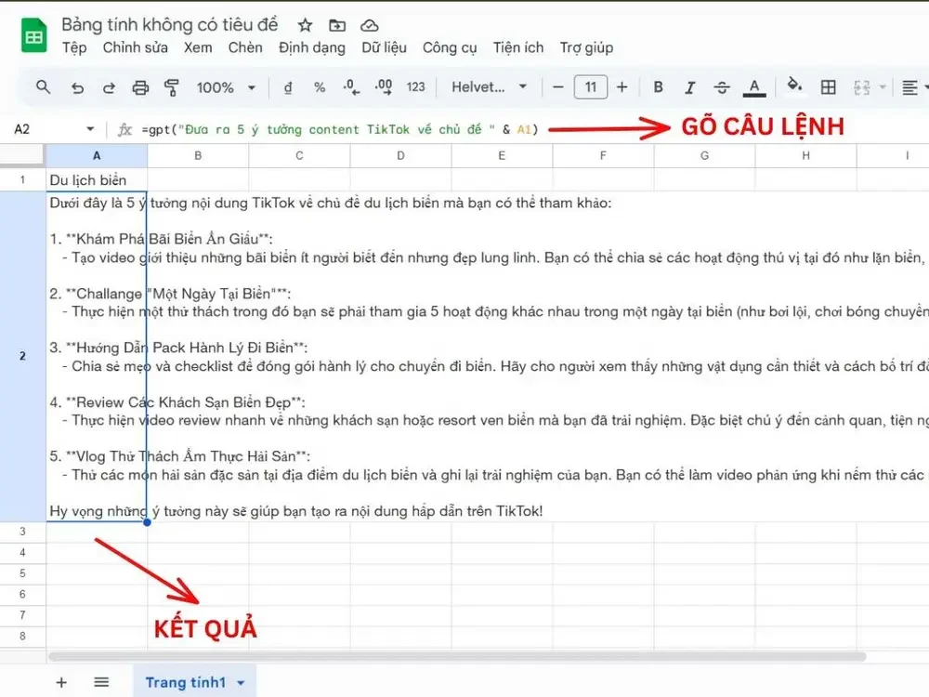Redo the last action
Image resolution: width=929 pixels, height=697 pixels.
pos(109,87)
